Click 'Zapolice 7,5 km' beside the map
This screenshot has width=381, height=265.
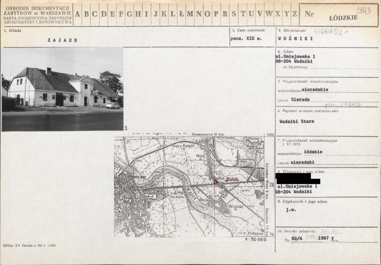pos(267,222)
